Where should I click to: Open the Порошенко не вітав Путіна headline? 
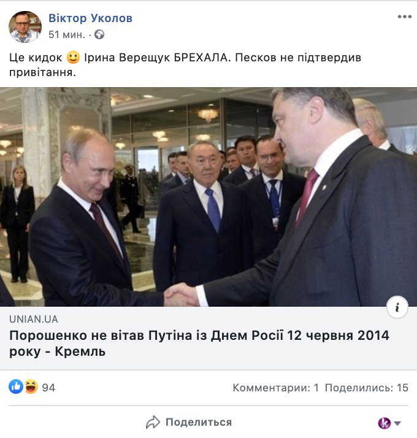[x=199, y=344]
